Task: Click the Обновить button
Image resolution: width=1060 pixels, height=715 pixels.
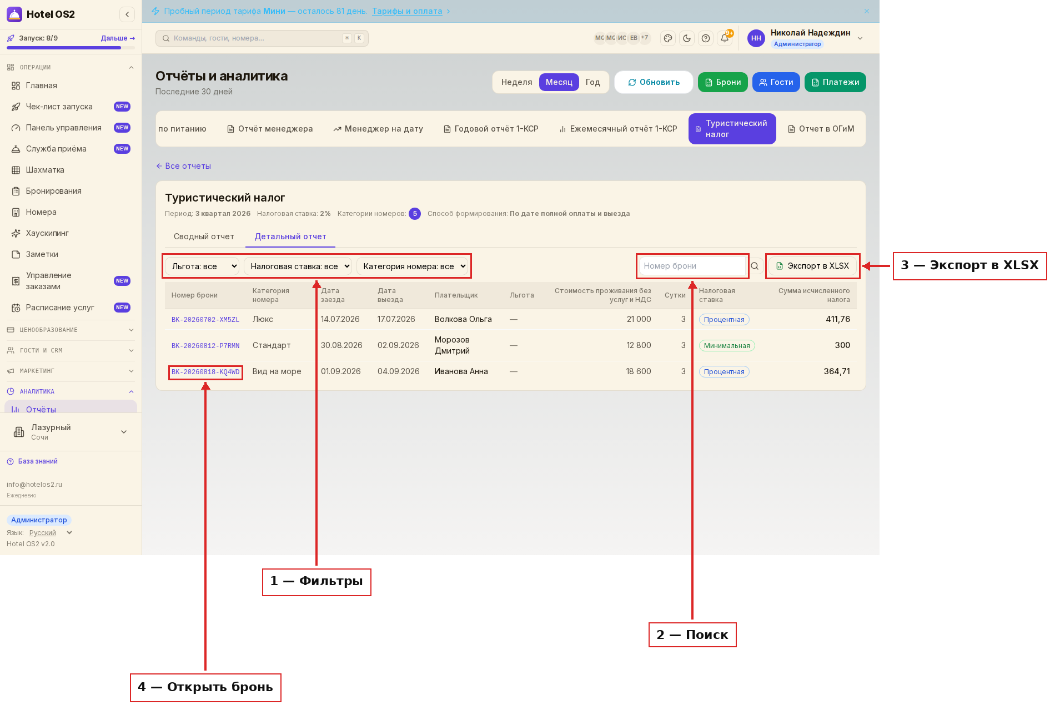Action: (654, 82)
